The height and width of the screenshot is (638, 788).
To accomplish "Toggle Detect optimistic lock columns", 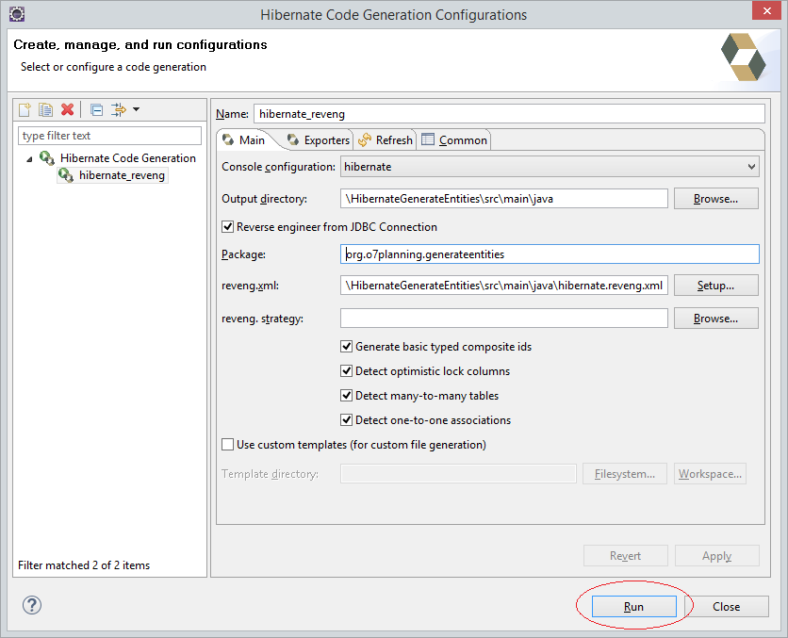I will click(x=346, y=371).
